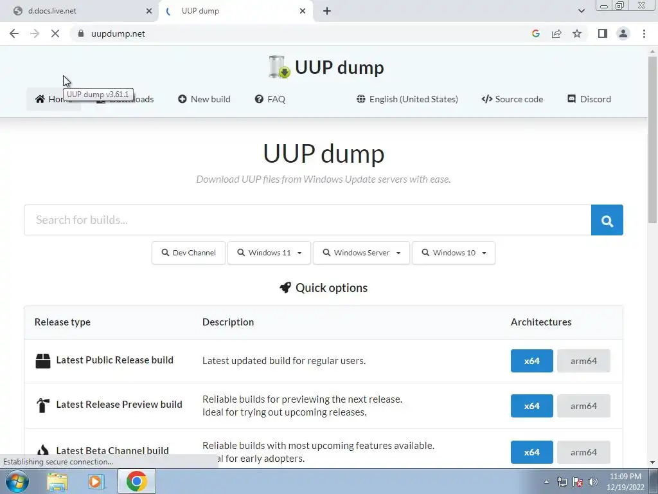This screenshot has height=494, width=658.
Task: Search Dev Channel builds
Action: tap(188, 253)
